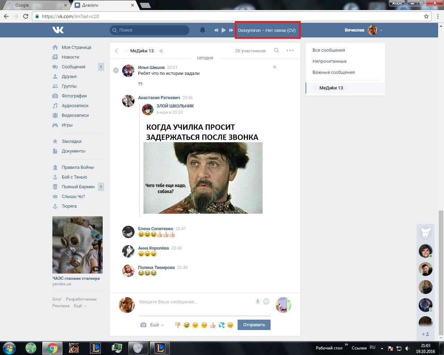Viewport: 444px width, 355px height.
Task: Open the Реклама footer link
Action: point(61,306)
